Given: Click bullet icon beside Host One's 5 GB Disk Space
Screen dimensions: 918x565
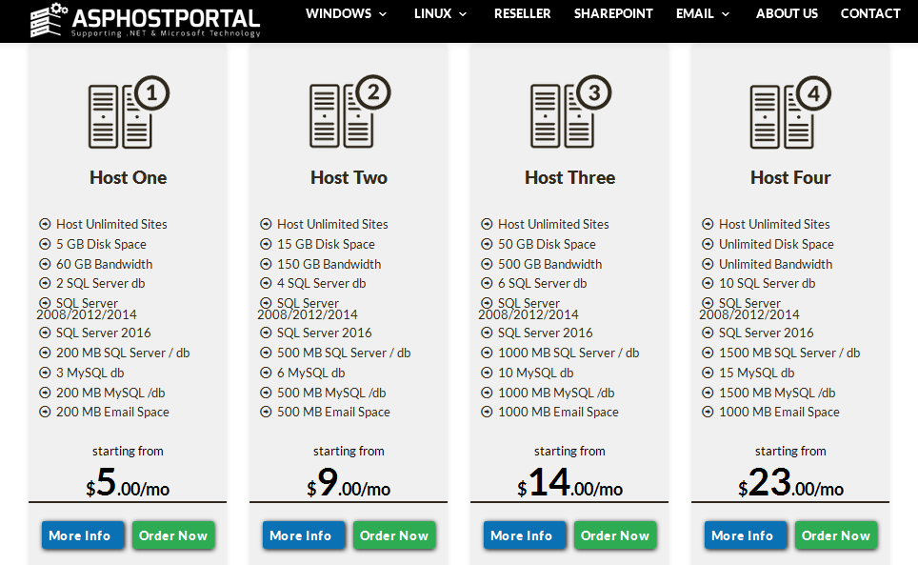Looking at the screenshot, I should (x=45, y=244).
